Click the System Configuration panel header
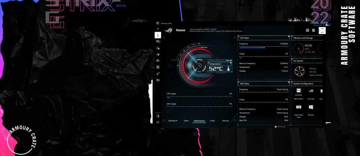 pyautogui.click(x=307, y=84)
